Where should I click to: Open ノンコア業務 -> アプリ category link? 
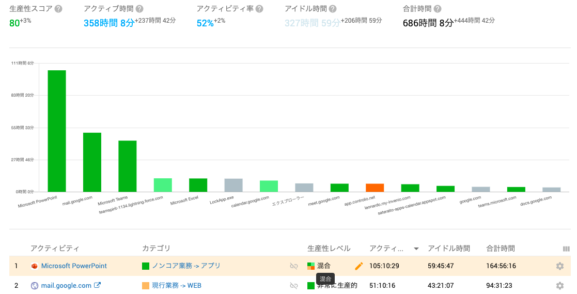click(x=186, y=266)
